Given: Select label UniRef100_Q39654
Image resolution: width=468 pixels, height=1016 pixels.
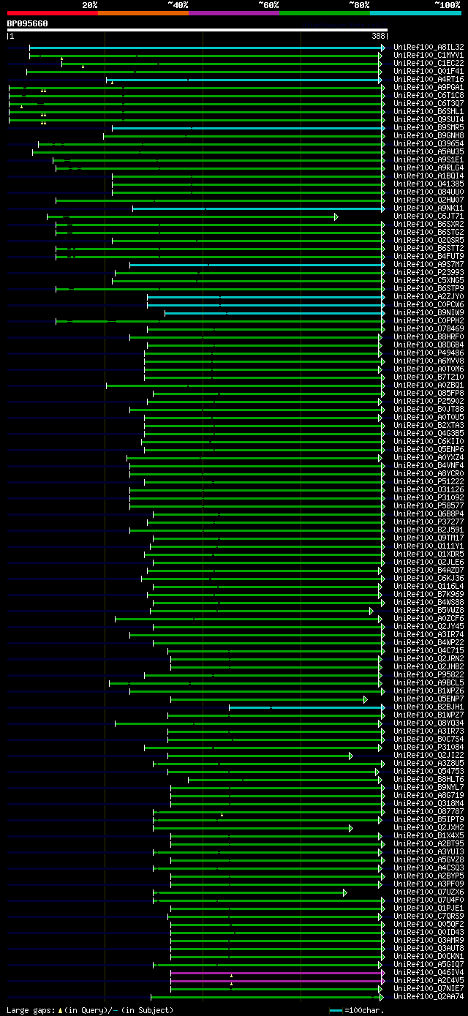Looking at the screenshot, I should [429, 143].
